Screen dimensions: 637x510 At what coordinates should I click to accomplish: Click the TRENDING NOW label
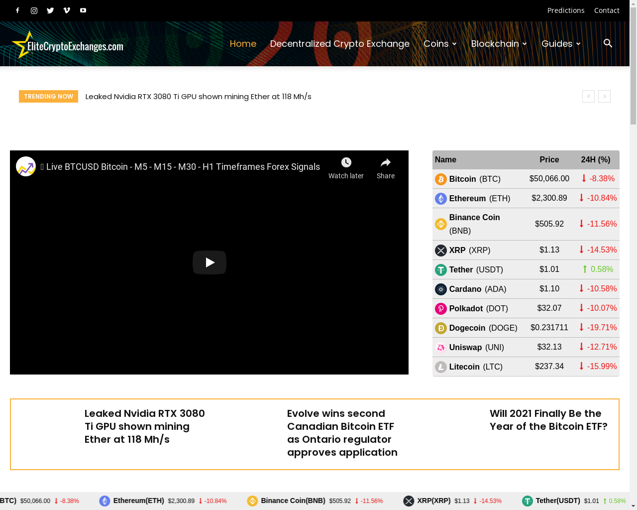coord(48,96)
